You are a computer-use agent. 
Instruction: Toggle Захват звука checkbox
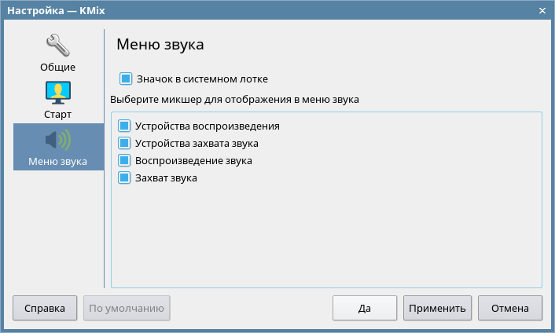(124, 177)
